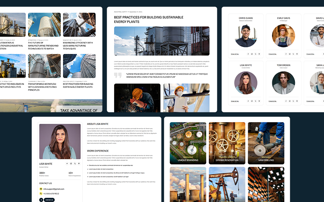Image resolution: width=324 pixels, height=202 pixels.
Task: Click Facebook icon on Lisa White profile page
Action: (x=67, y=163)
